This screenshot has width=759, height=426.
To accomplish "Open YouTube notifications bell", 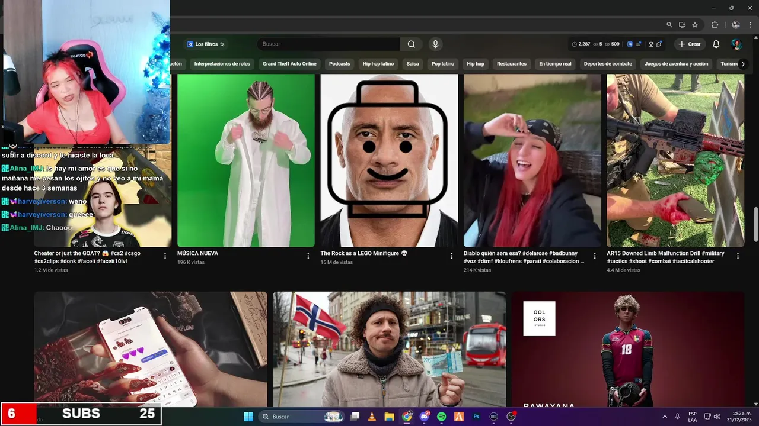I will (x=716, y=44).
